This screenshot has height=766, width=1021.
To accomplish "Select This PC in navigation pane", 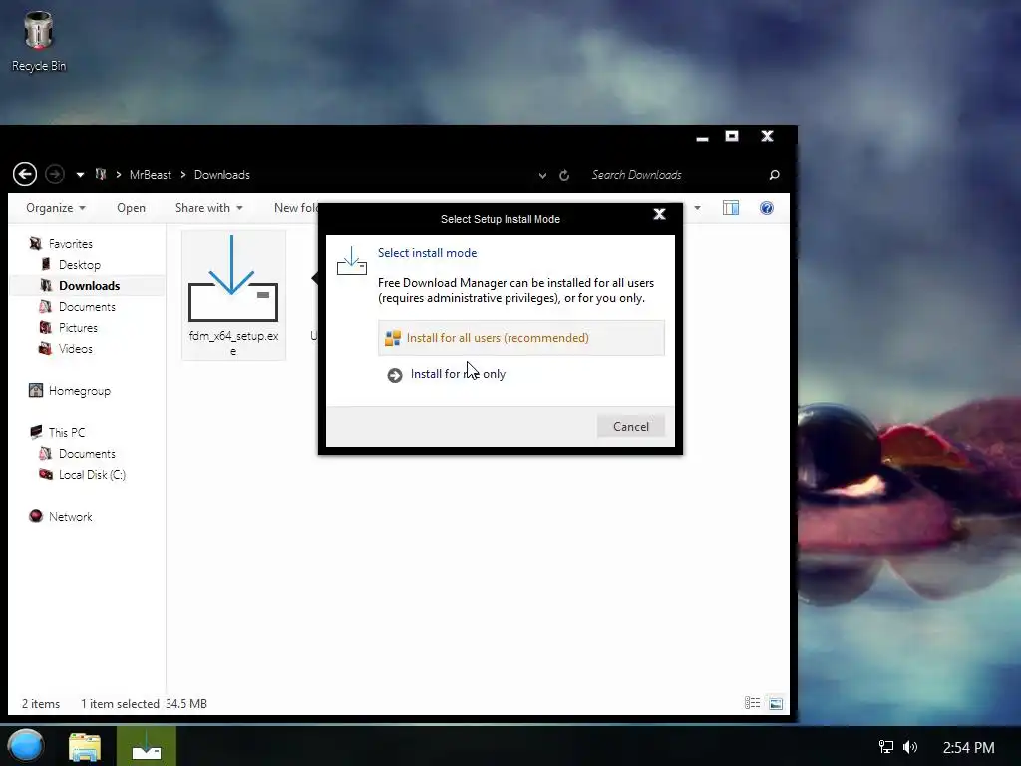I will (x=67, y=433).
